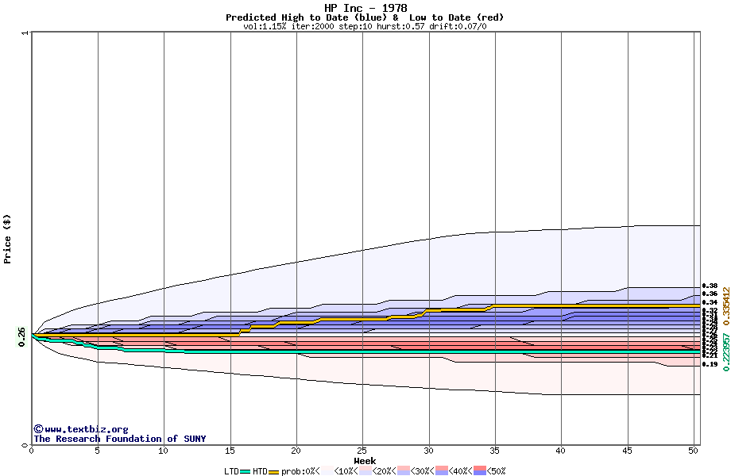This screenshot has height=476, width=731.
Task: Click the chart title 'HP Inc - 1978'
Action: pos(365,8)
